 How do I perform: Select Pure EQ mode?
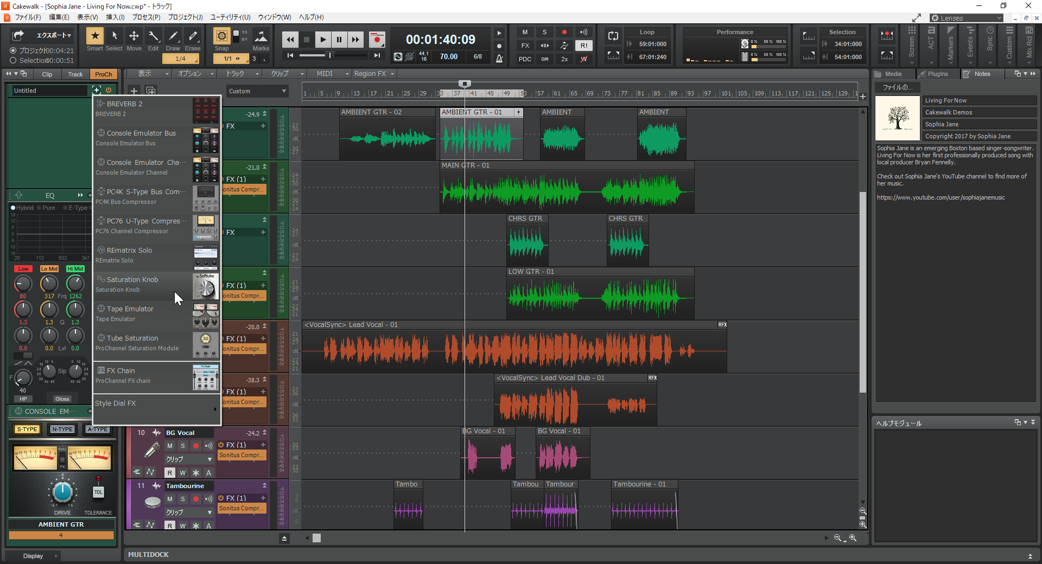[x=46, y=208]
